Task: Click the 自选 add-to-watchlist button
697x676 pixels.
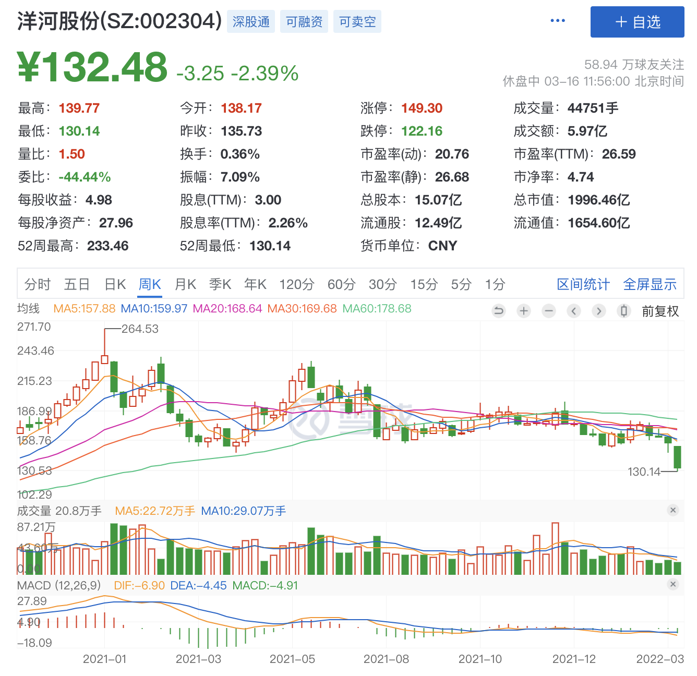Action: click(x=637, y=22)
